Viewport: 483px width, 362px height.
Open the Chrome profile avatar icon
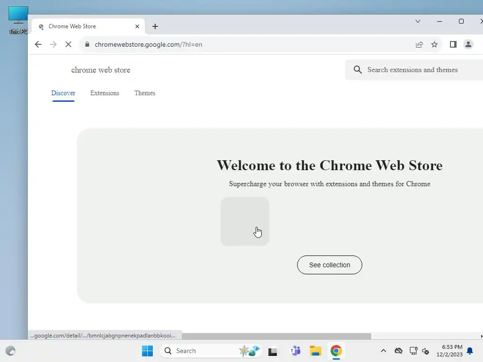tap(468, 44)
